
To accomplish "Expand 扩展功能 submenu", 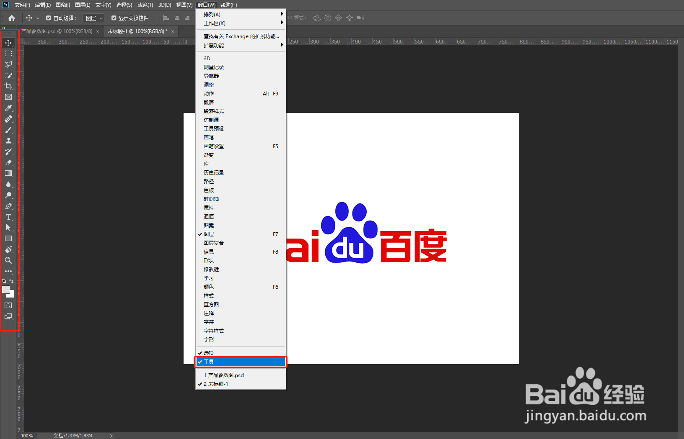I will [x=241, y=45].
